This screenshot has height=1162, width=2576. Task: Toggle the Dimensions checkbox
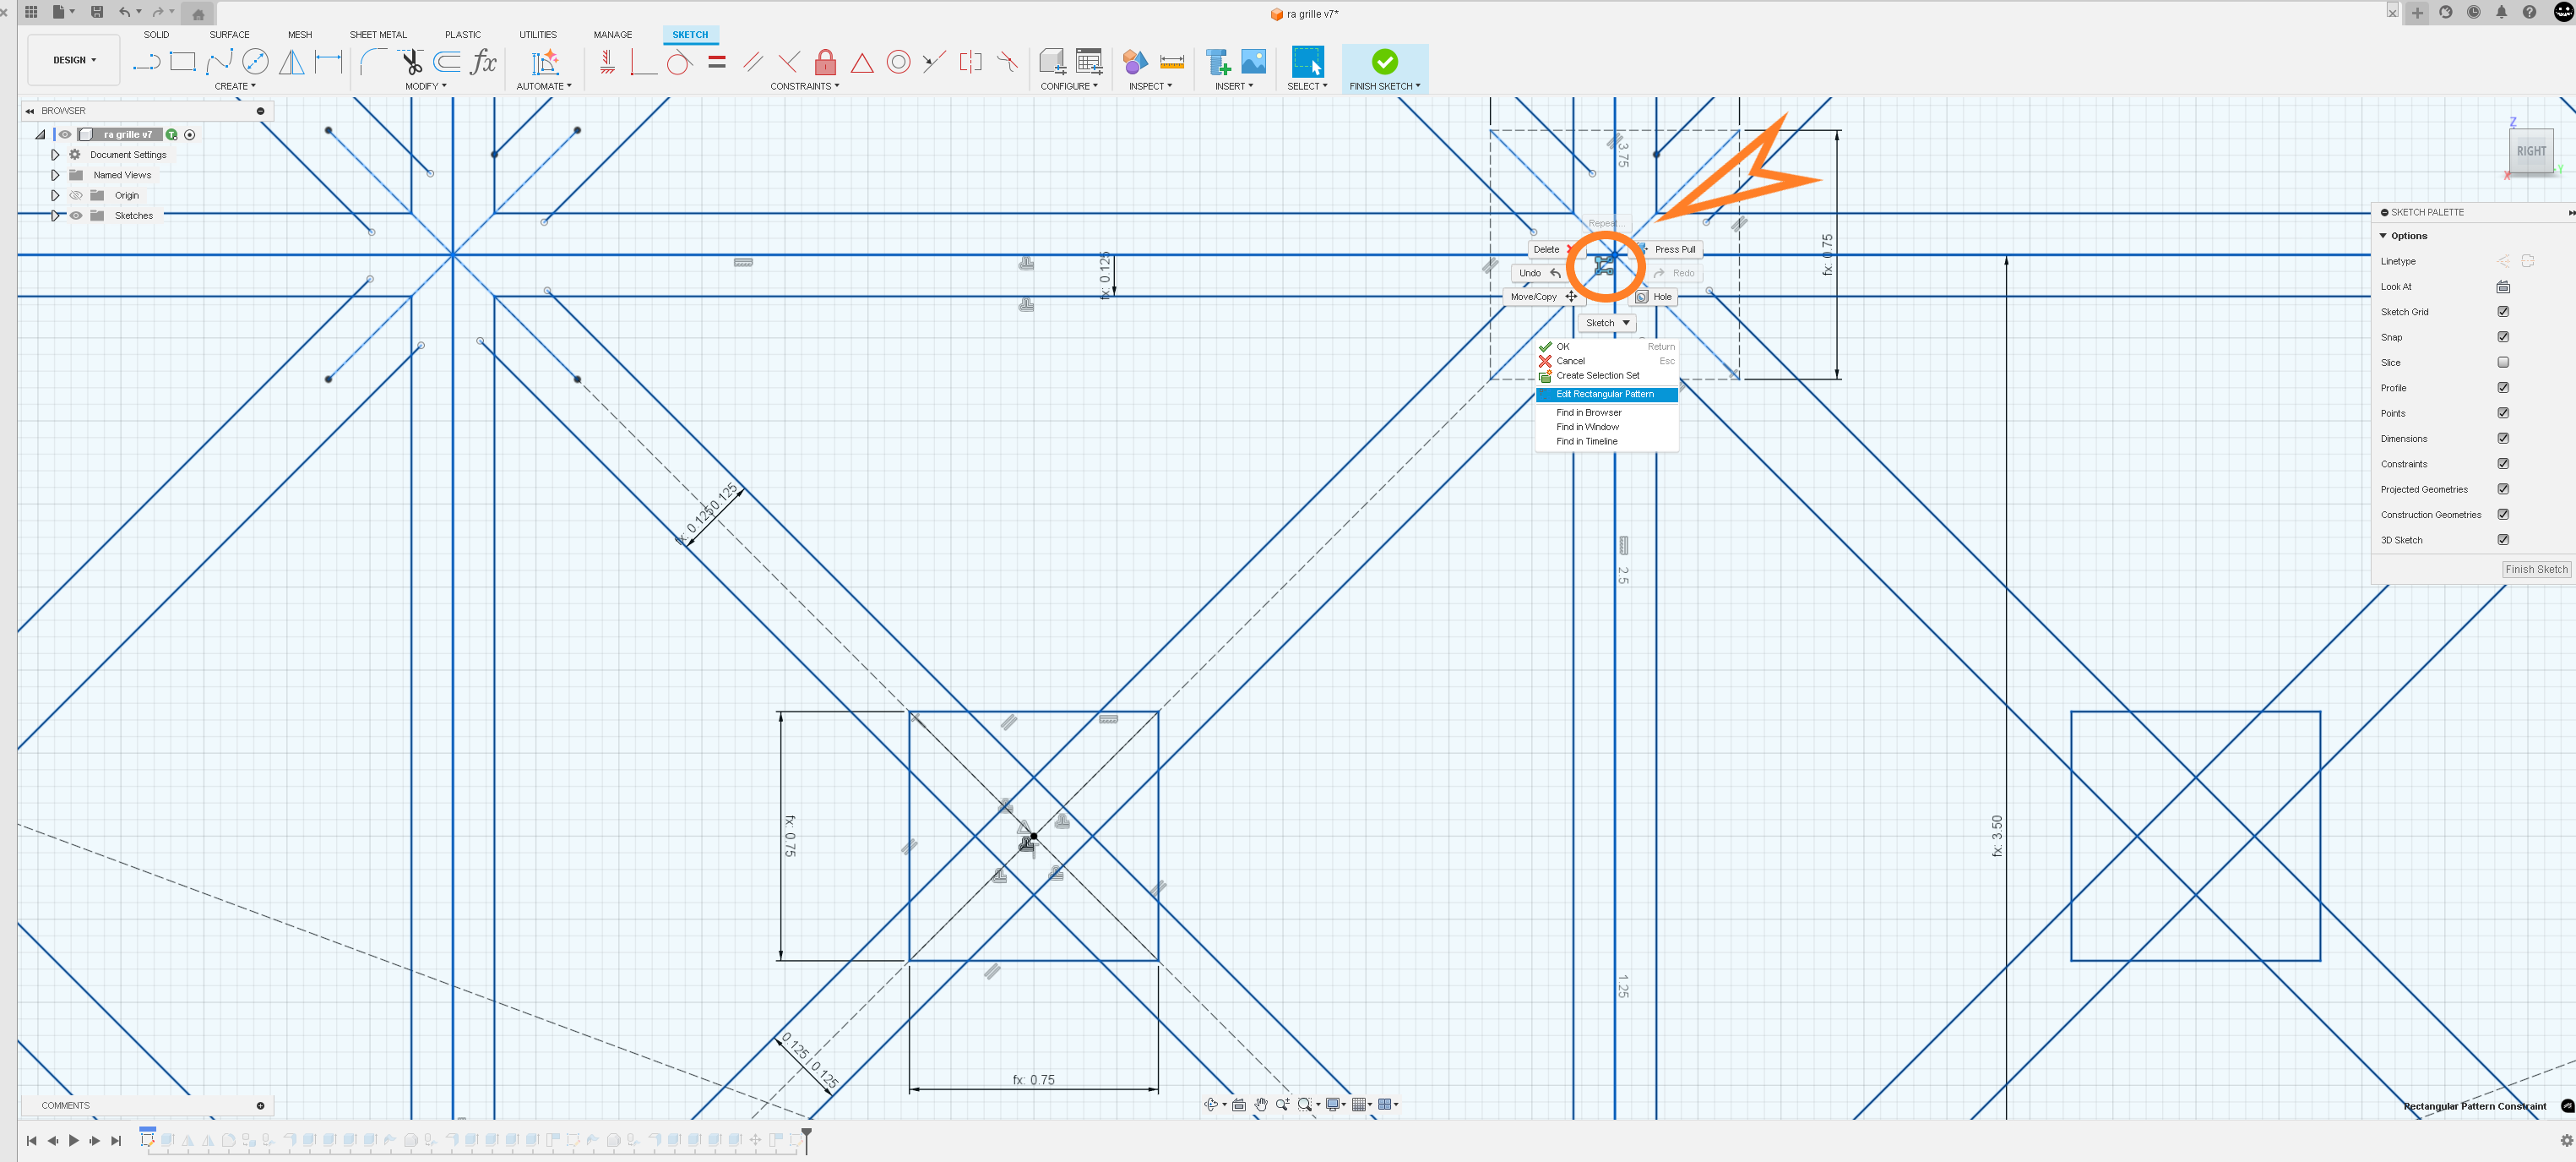pos(2503,438)
